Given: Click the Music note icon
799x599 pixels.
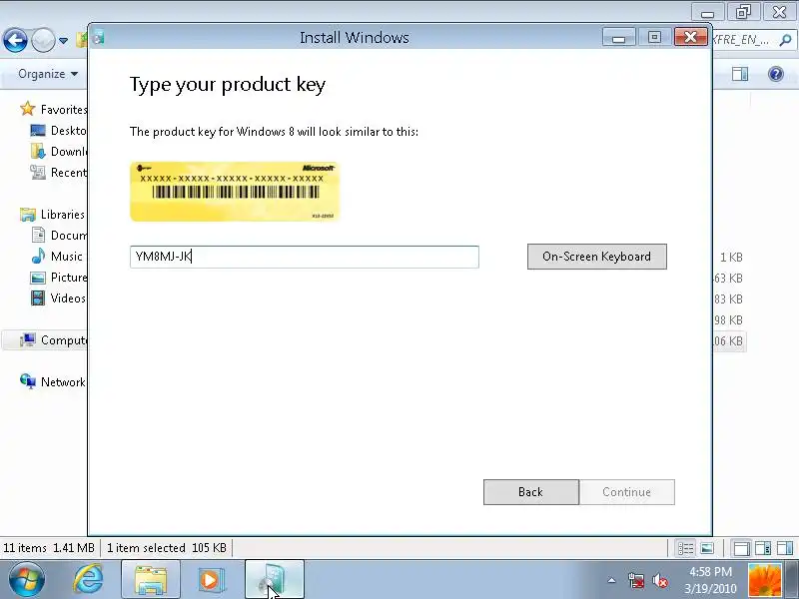Looking at the screenshot, I should [x=38, y=256].
